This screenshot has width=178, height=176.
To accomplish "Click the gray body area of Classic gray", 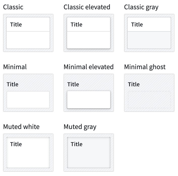I will 149,40.
